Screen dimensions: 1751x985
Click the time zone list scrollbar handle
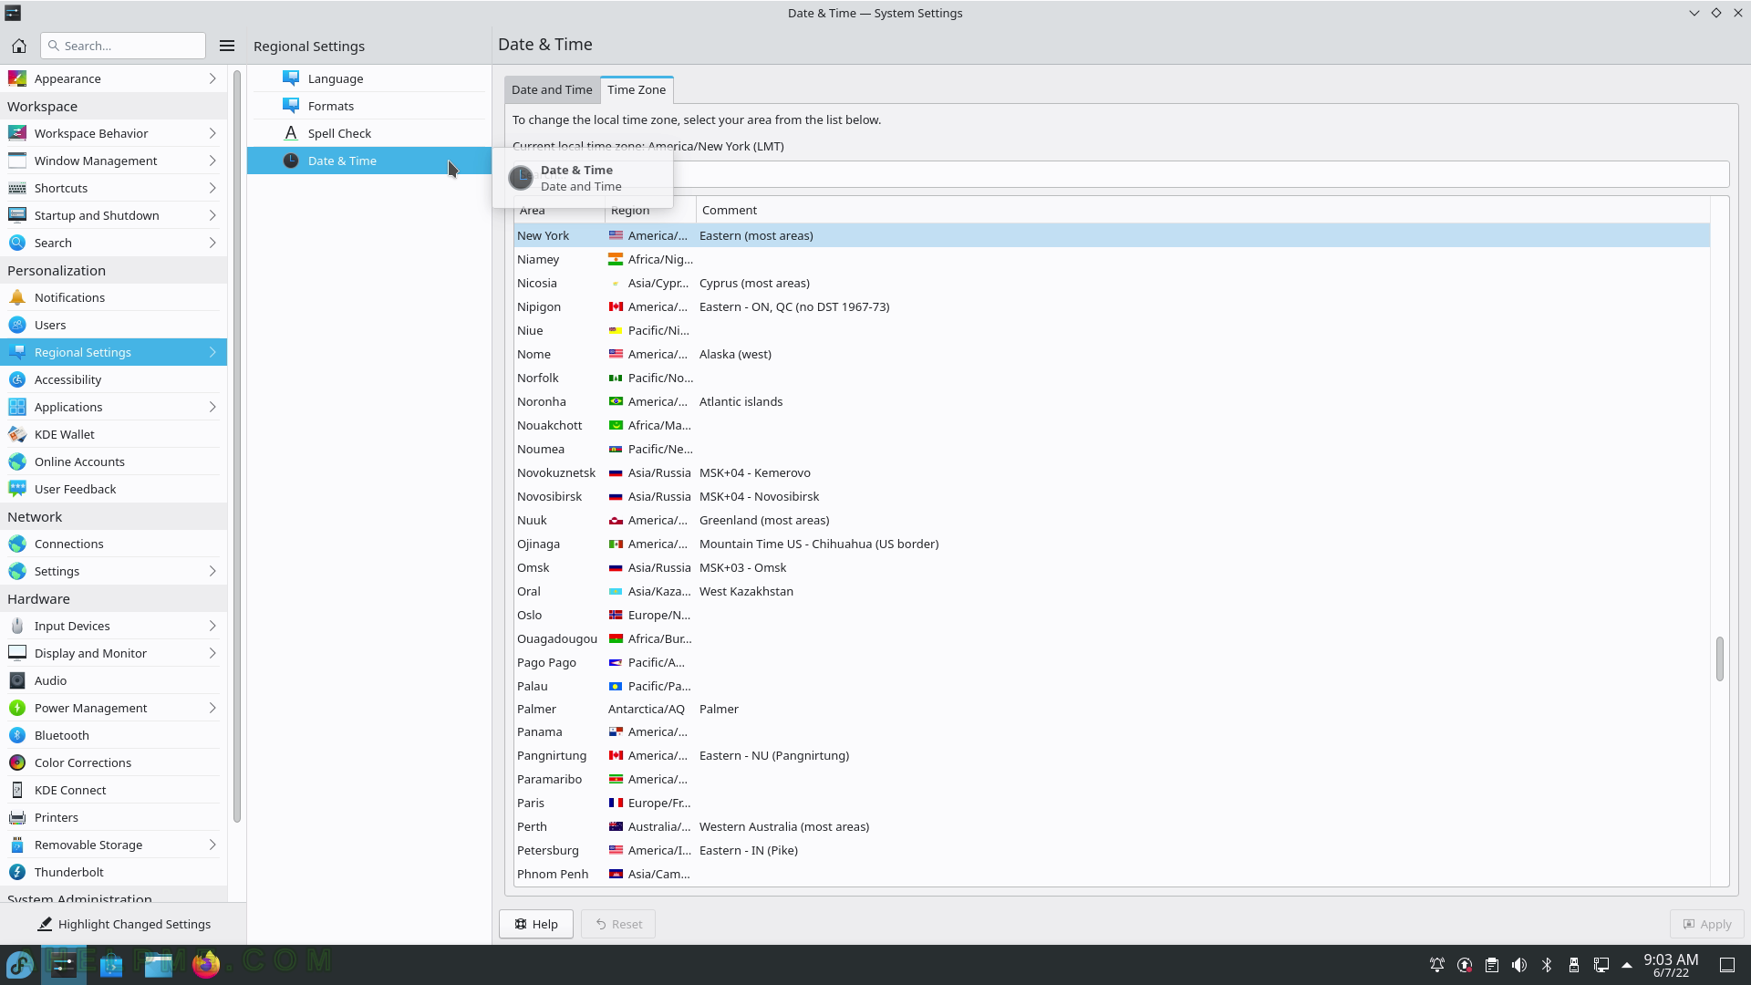coord(1720,658)
